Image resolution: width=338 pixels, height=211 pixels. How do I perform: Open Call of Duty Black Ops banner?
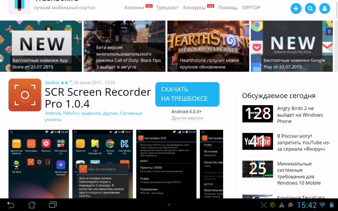(125, 46)
